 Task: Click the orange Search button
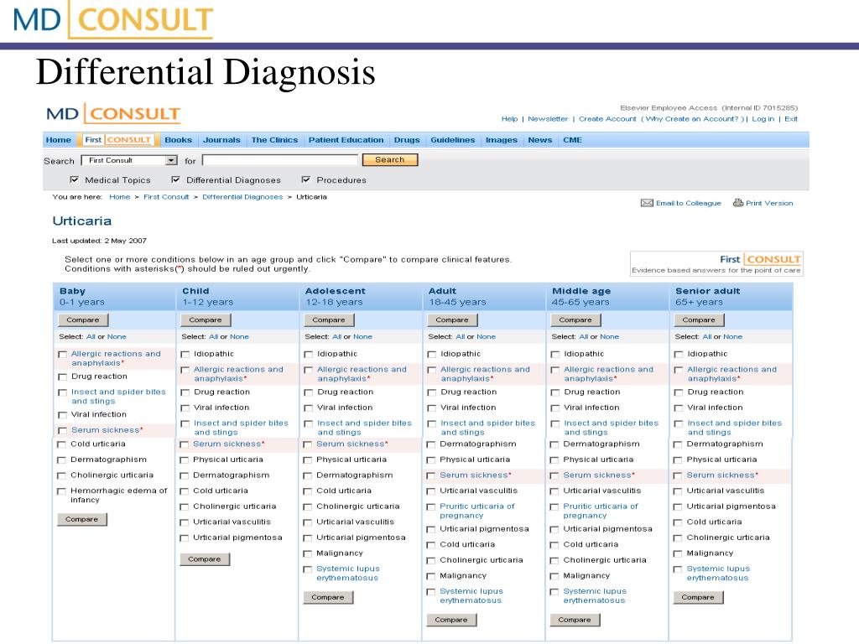390,160
